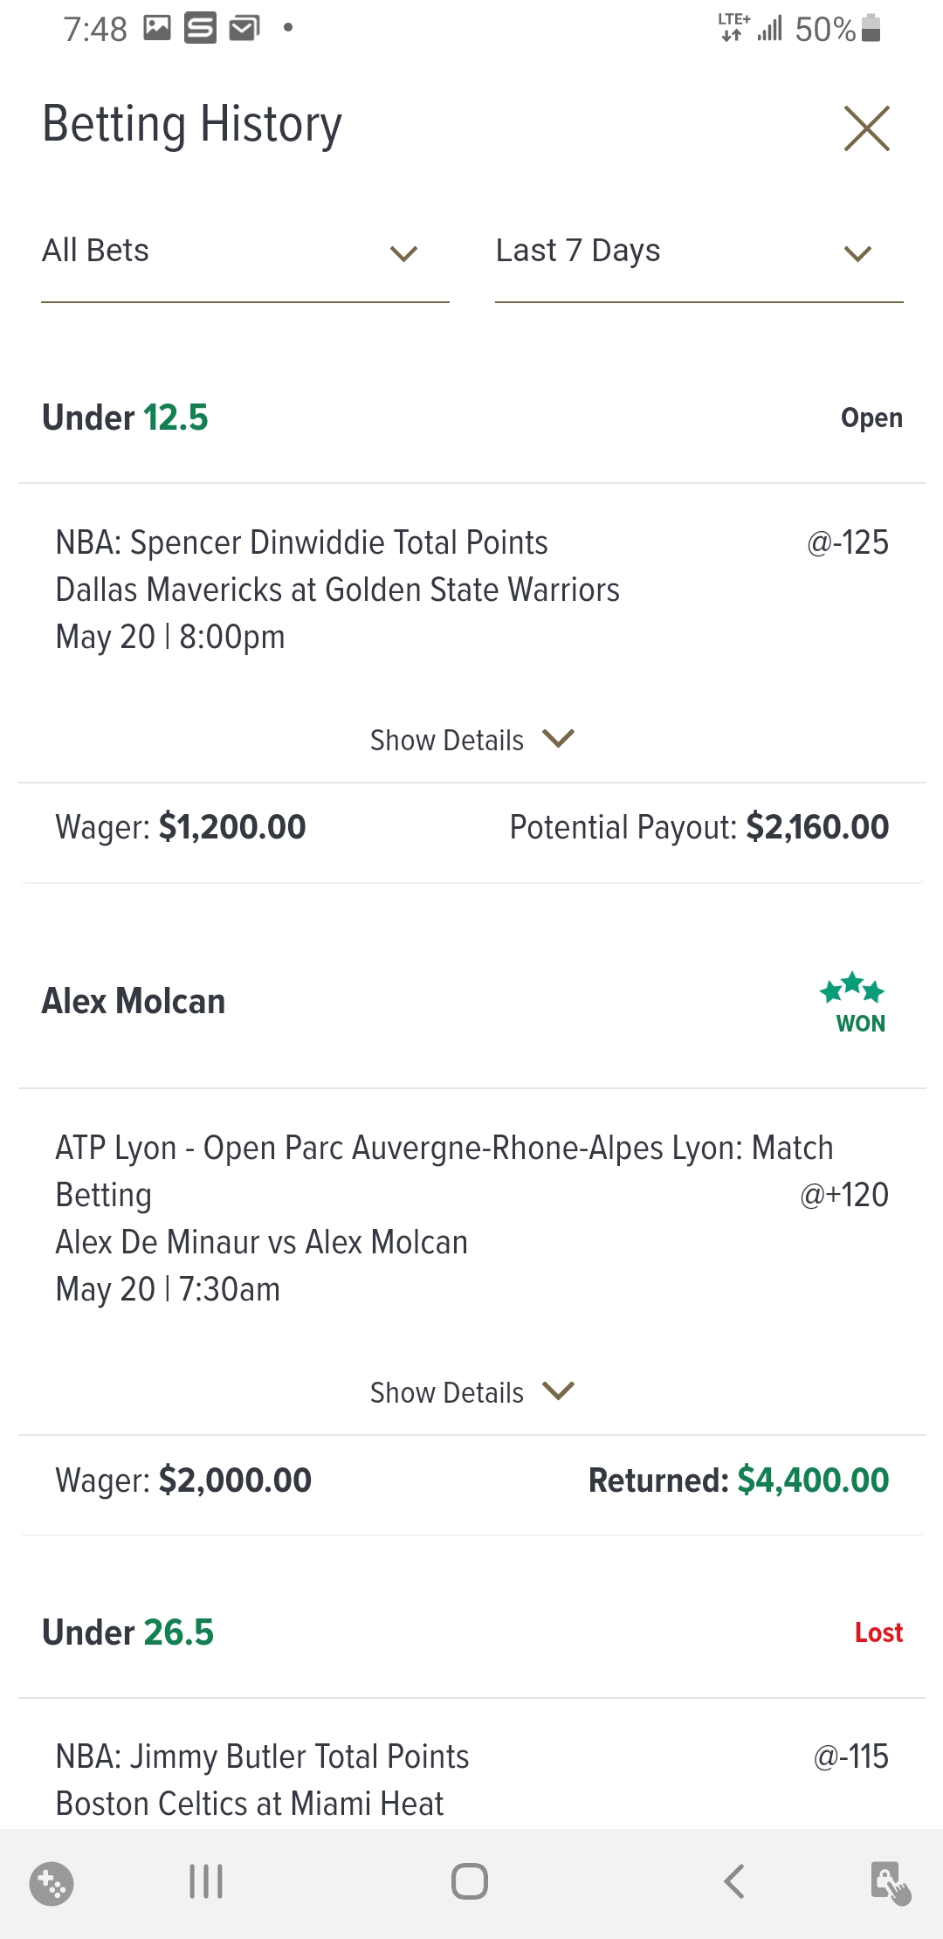Tap the red Lost status label
Screen dimensions: 943x1939
click(878, 1632)
